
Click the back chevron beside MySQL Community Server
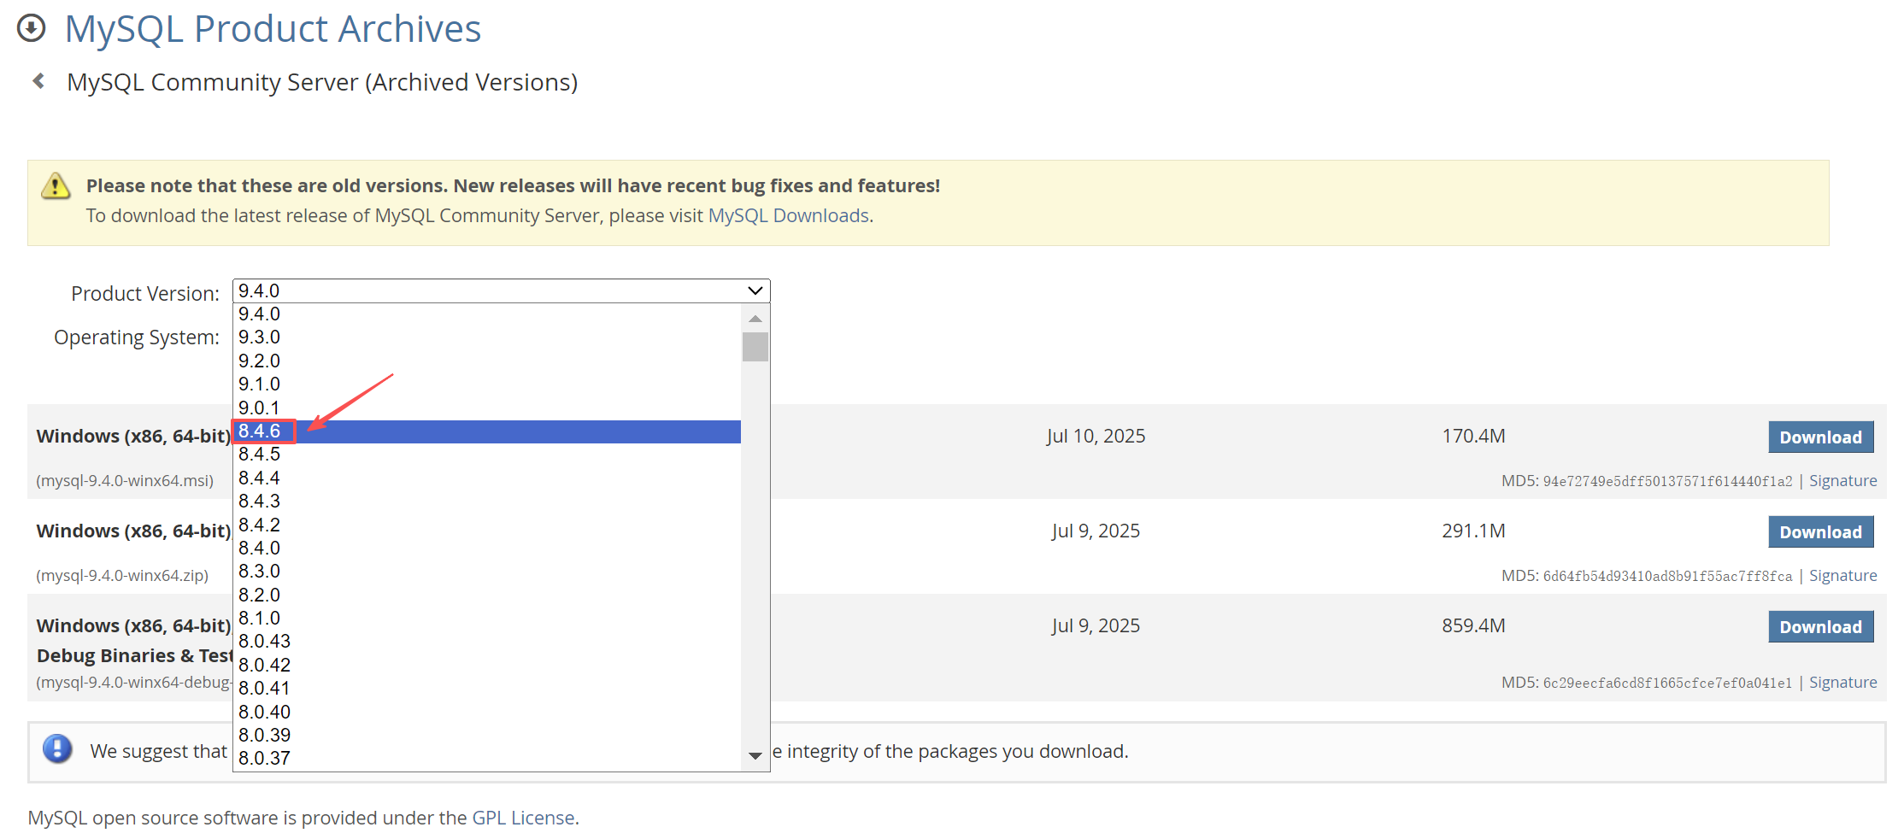38,81
